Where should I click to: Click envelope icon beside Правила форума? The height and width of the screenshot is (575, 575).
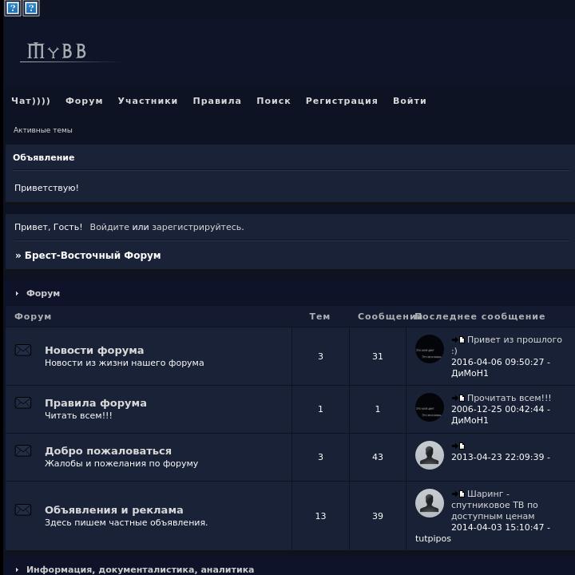tap(22, 403)
